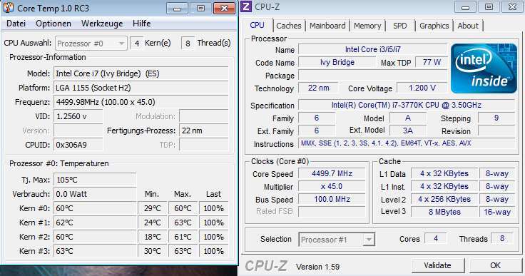Click the Level 3 associativity 16-way
Viewport: 525px width, 276px height.
497,212
